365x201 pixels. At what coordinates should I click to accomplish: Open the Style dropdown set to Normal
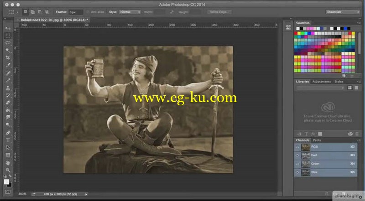[x=130, y=12]
